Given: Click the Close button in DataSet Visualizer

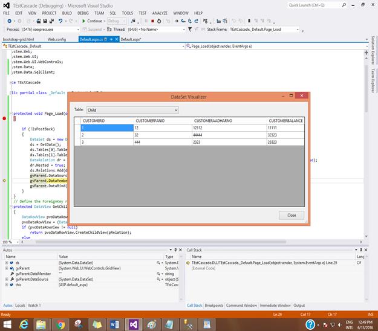Looking at the screenshot, I should [x=292, y=215].
